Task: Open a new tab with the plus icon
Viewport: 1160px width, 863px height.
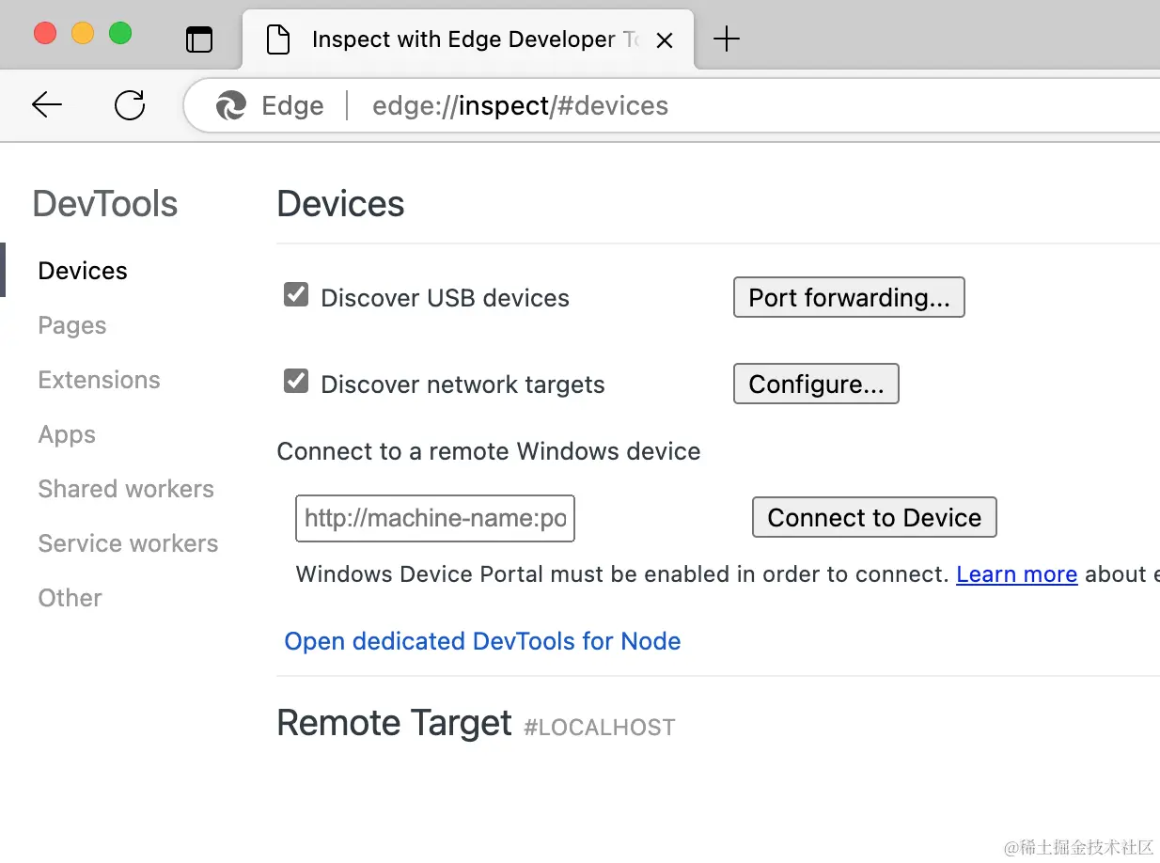Action: point(727,39)
